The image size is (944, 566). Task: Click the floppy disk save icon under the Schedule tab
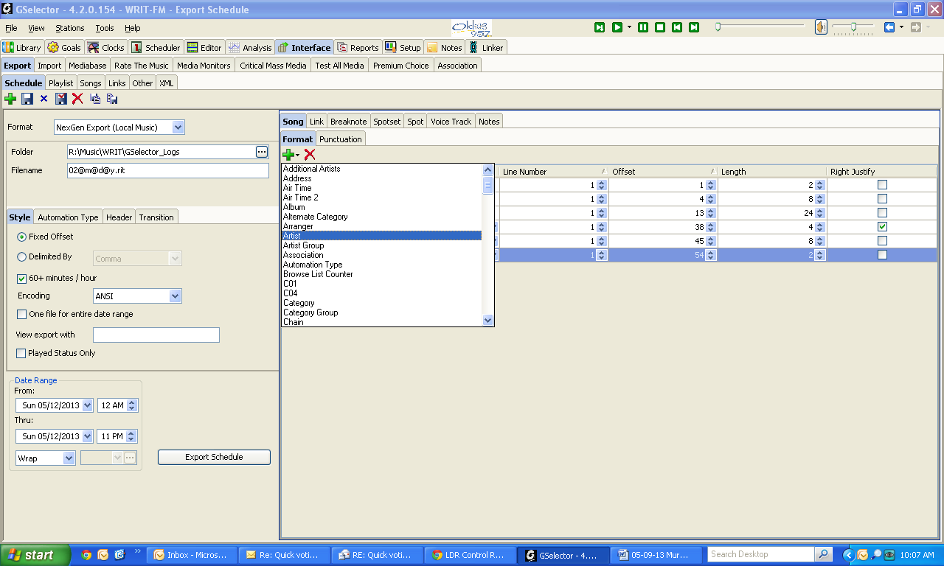[x=27, y=99]
